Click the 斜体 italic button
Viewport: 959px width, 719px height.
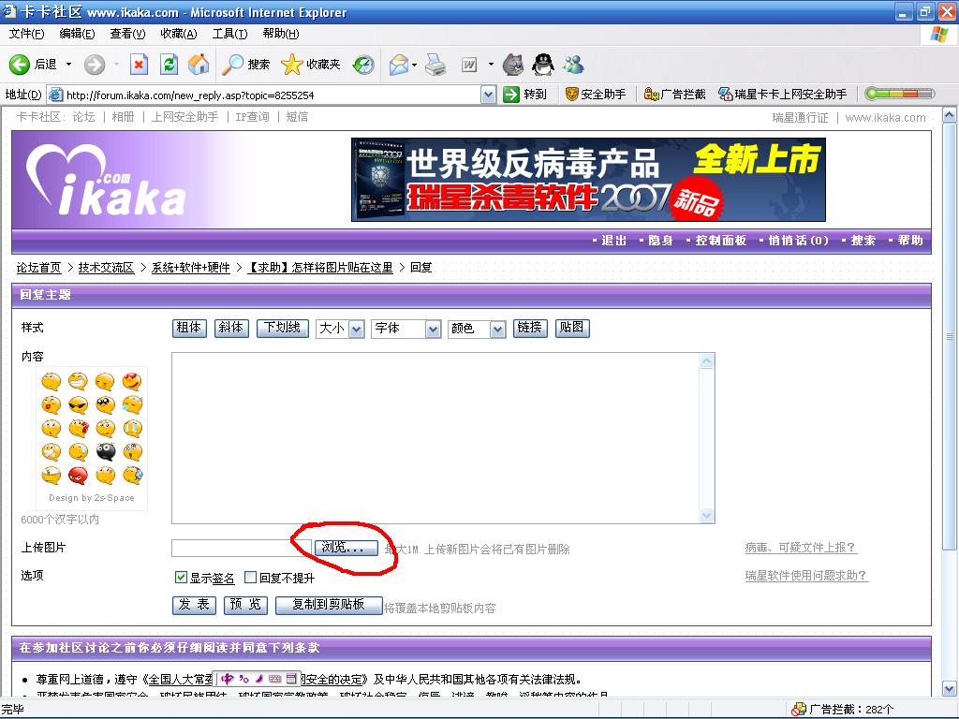pos(231,328)
